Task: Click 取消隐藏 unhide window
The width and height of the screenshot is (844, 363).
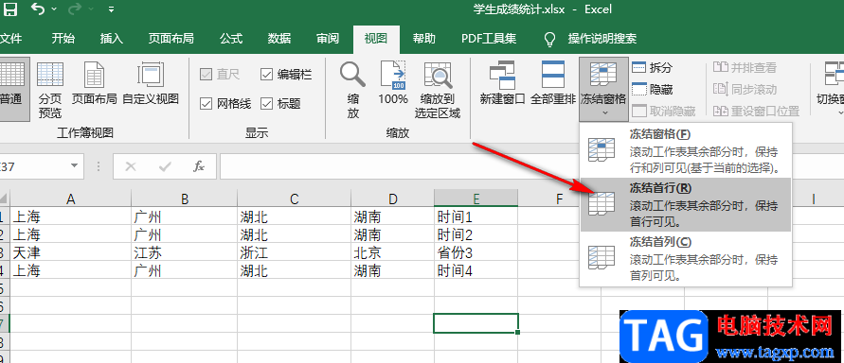Action: point(663,112)
